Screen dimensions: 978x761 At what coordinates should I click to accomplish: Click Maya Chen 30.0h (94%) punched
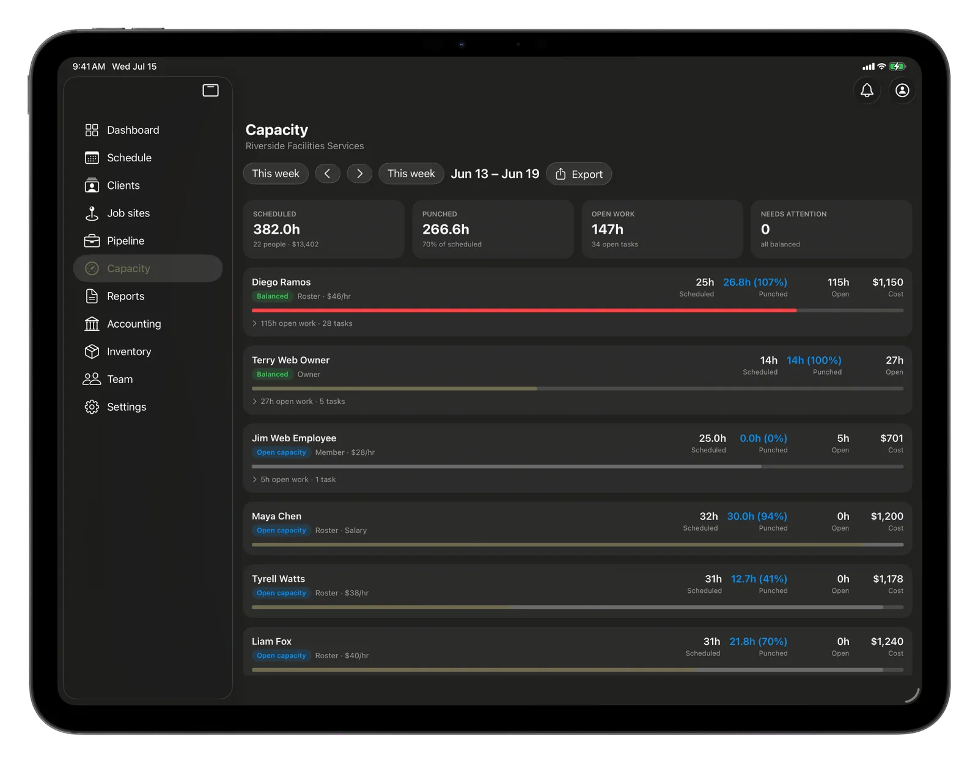[757, 517]
